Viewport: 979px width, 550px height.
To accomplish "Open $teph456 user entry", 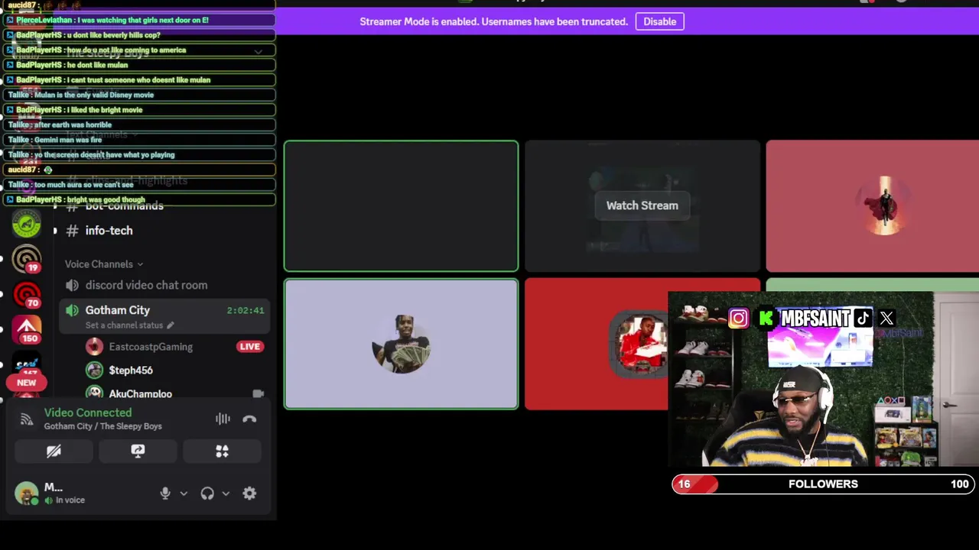I will click(131, 370).
